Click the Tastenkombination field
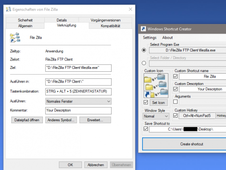 tap(78, 92)
